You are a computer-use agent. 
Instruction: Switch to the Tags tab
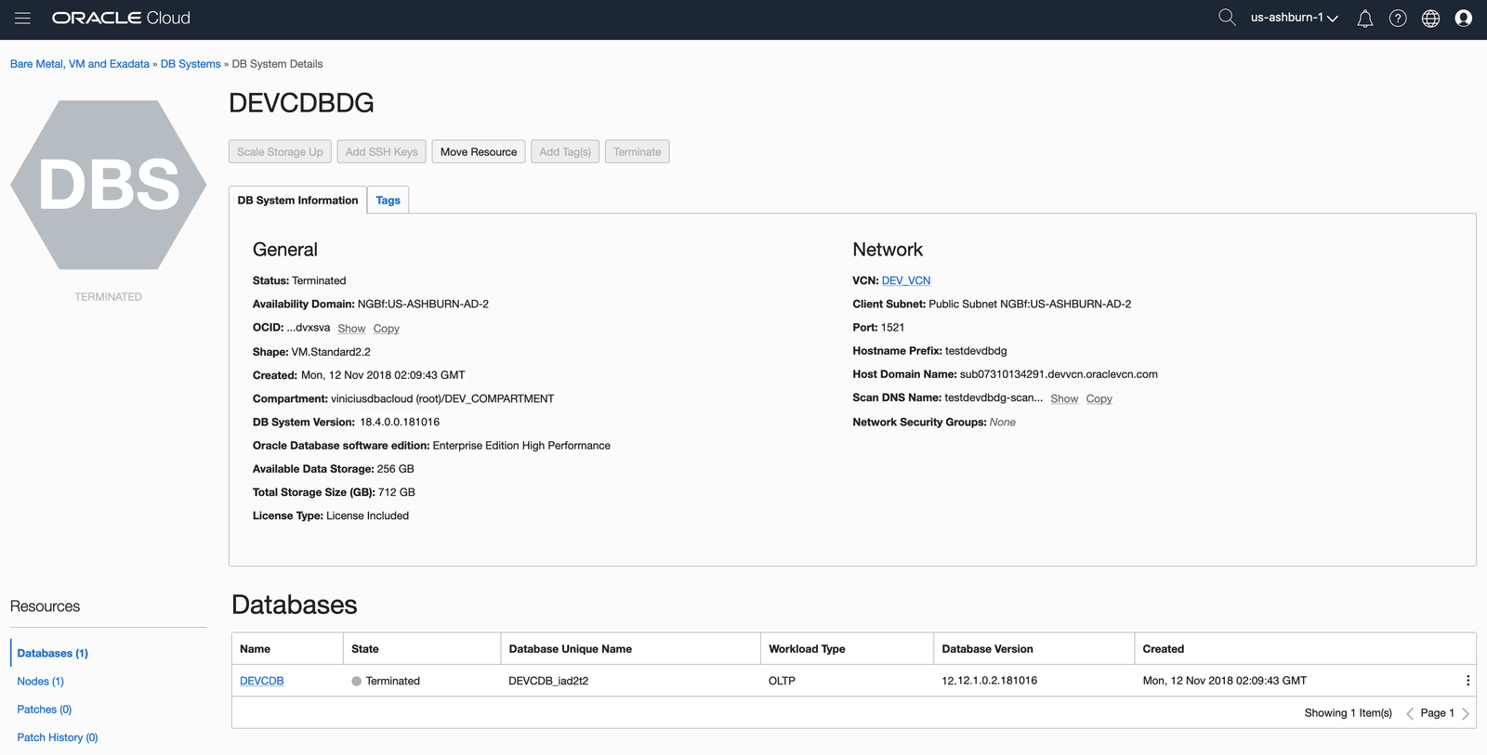(388, 201)
